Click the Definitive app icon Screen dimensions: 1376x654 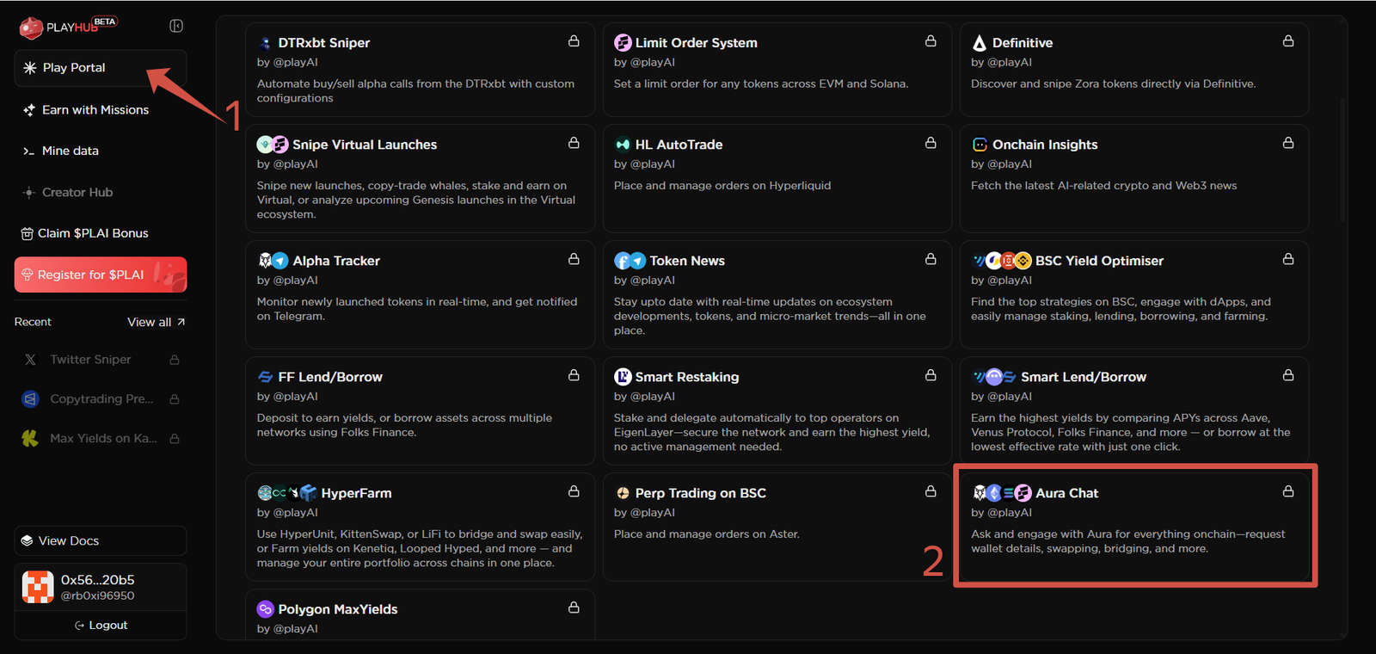pyautogui.click(x=980, y=43)
